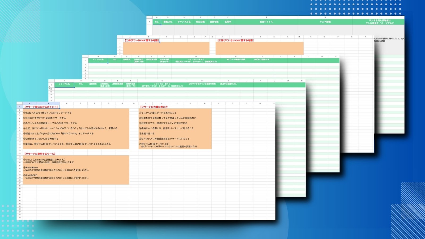
Task: Click the line starting ⑦最後に、伸びてるCHがやっていること
Action: [67, 144]
